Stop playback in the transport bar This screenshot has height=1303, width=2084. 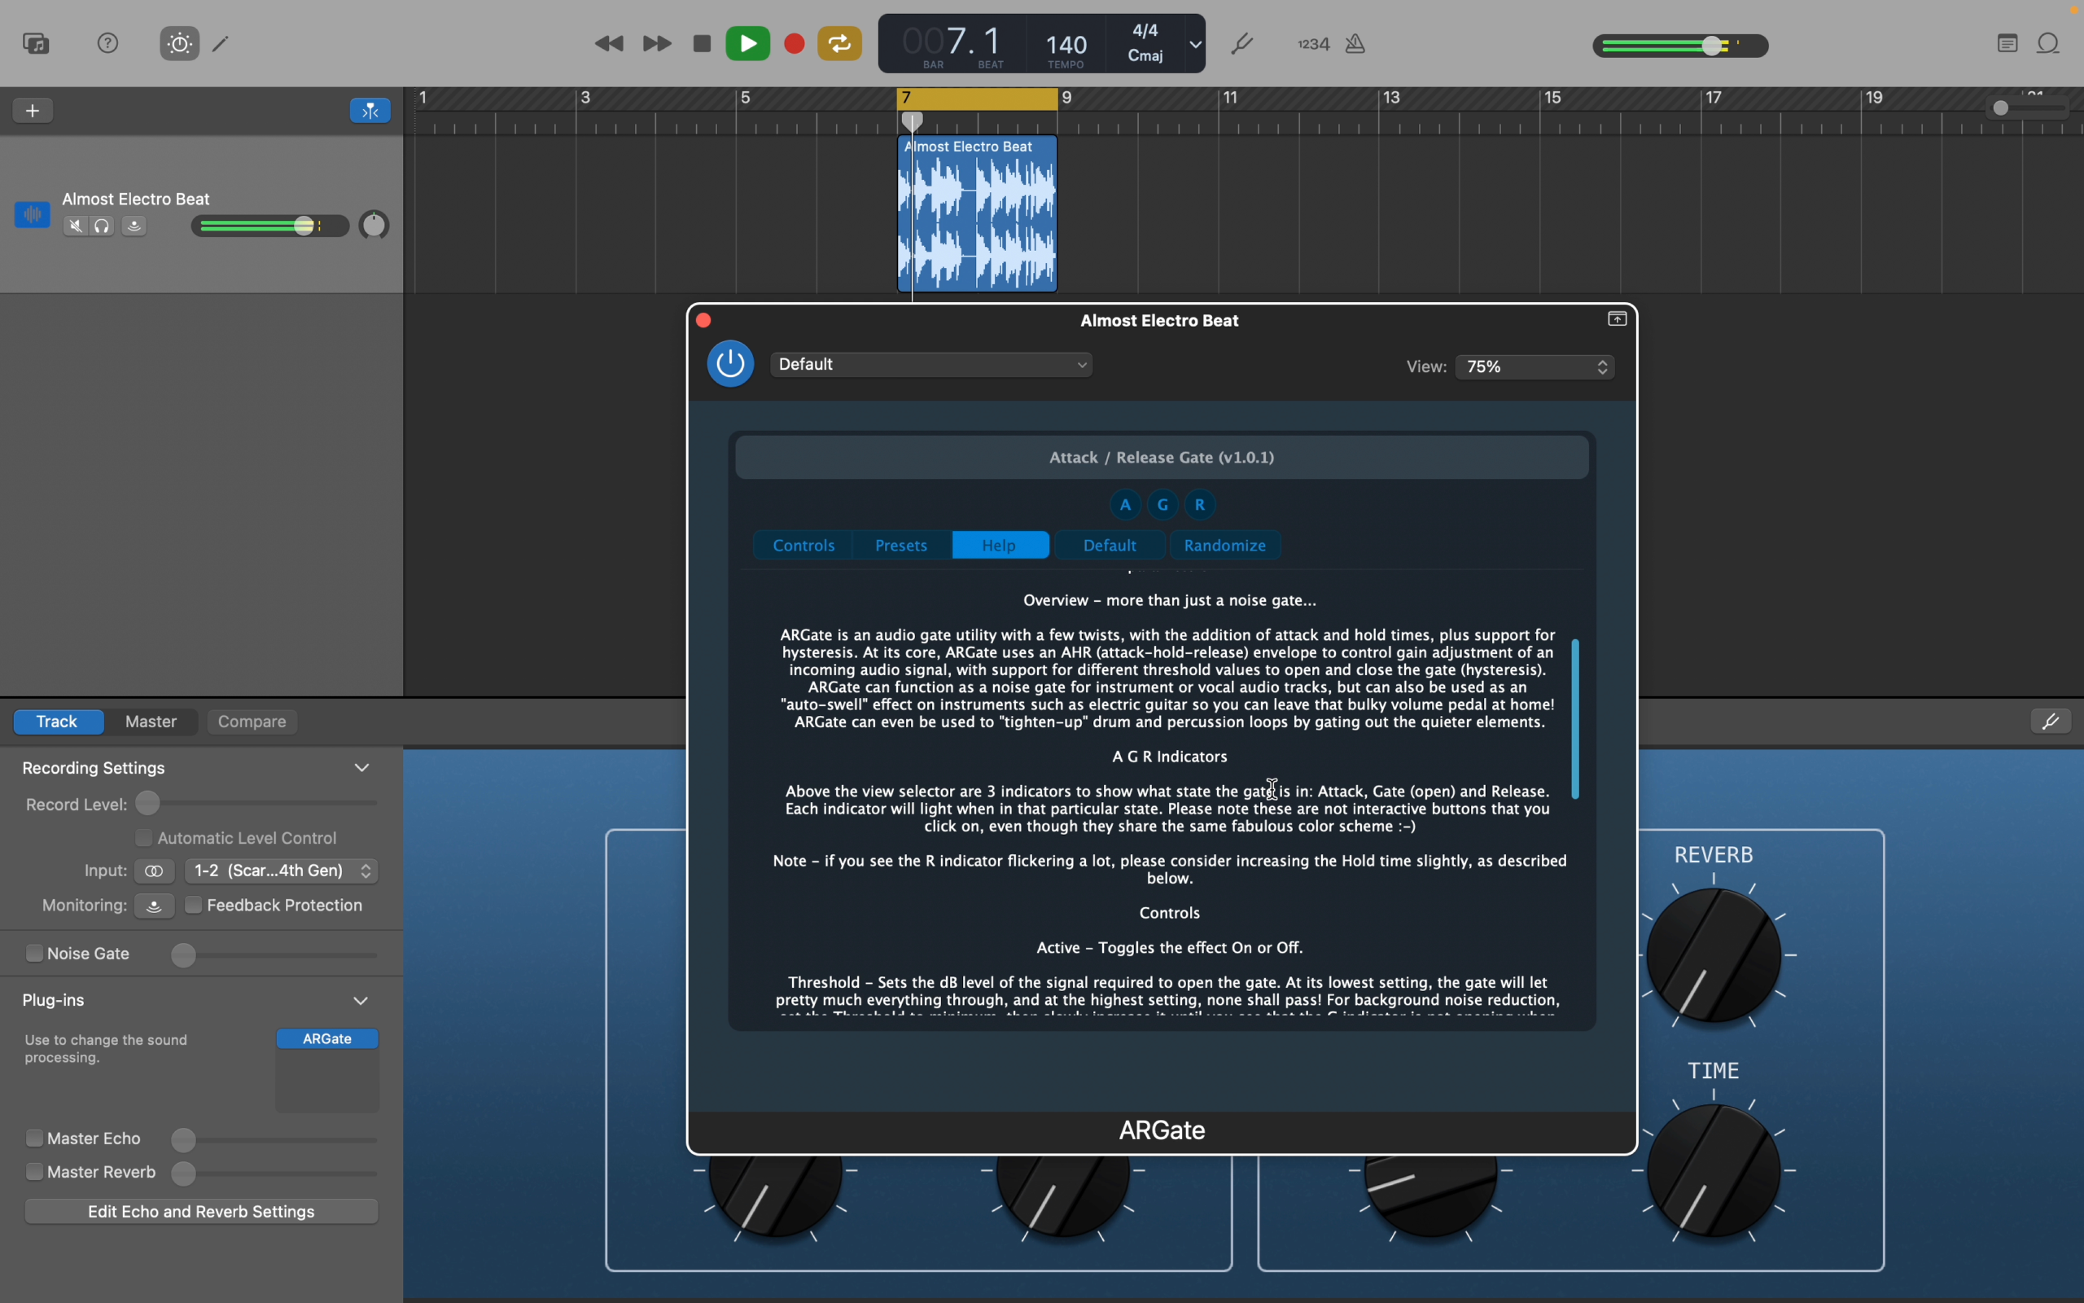pos(702,44)
